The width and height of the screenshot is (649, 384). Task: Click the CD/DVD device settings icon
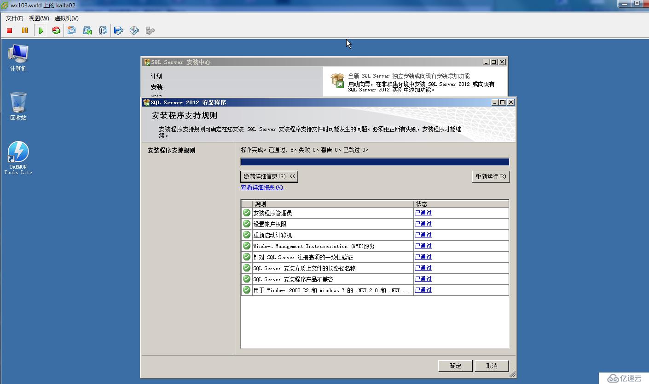point(134,31)
